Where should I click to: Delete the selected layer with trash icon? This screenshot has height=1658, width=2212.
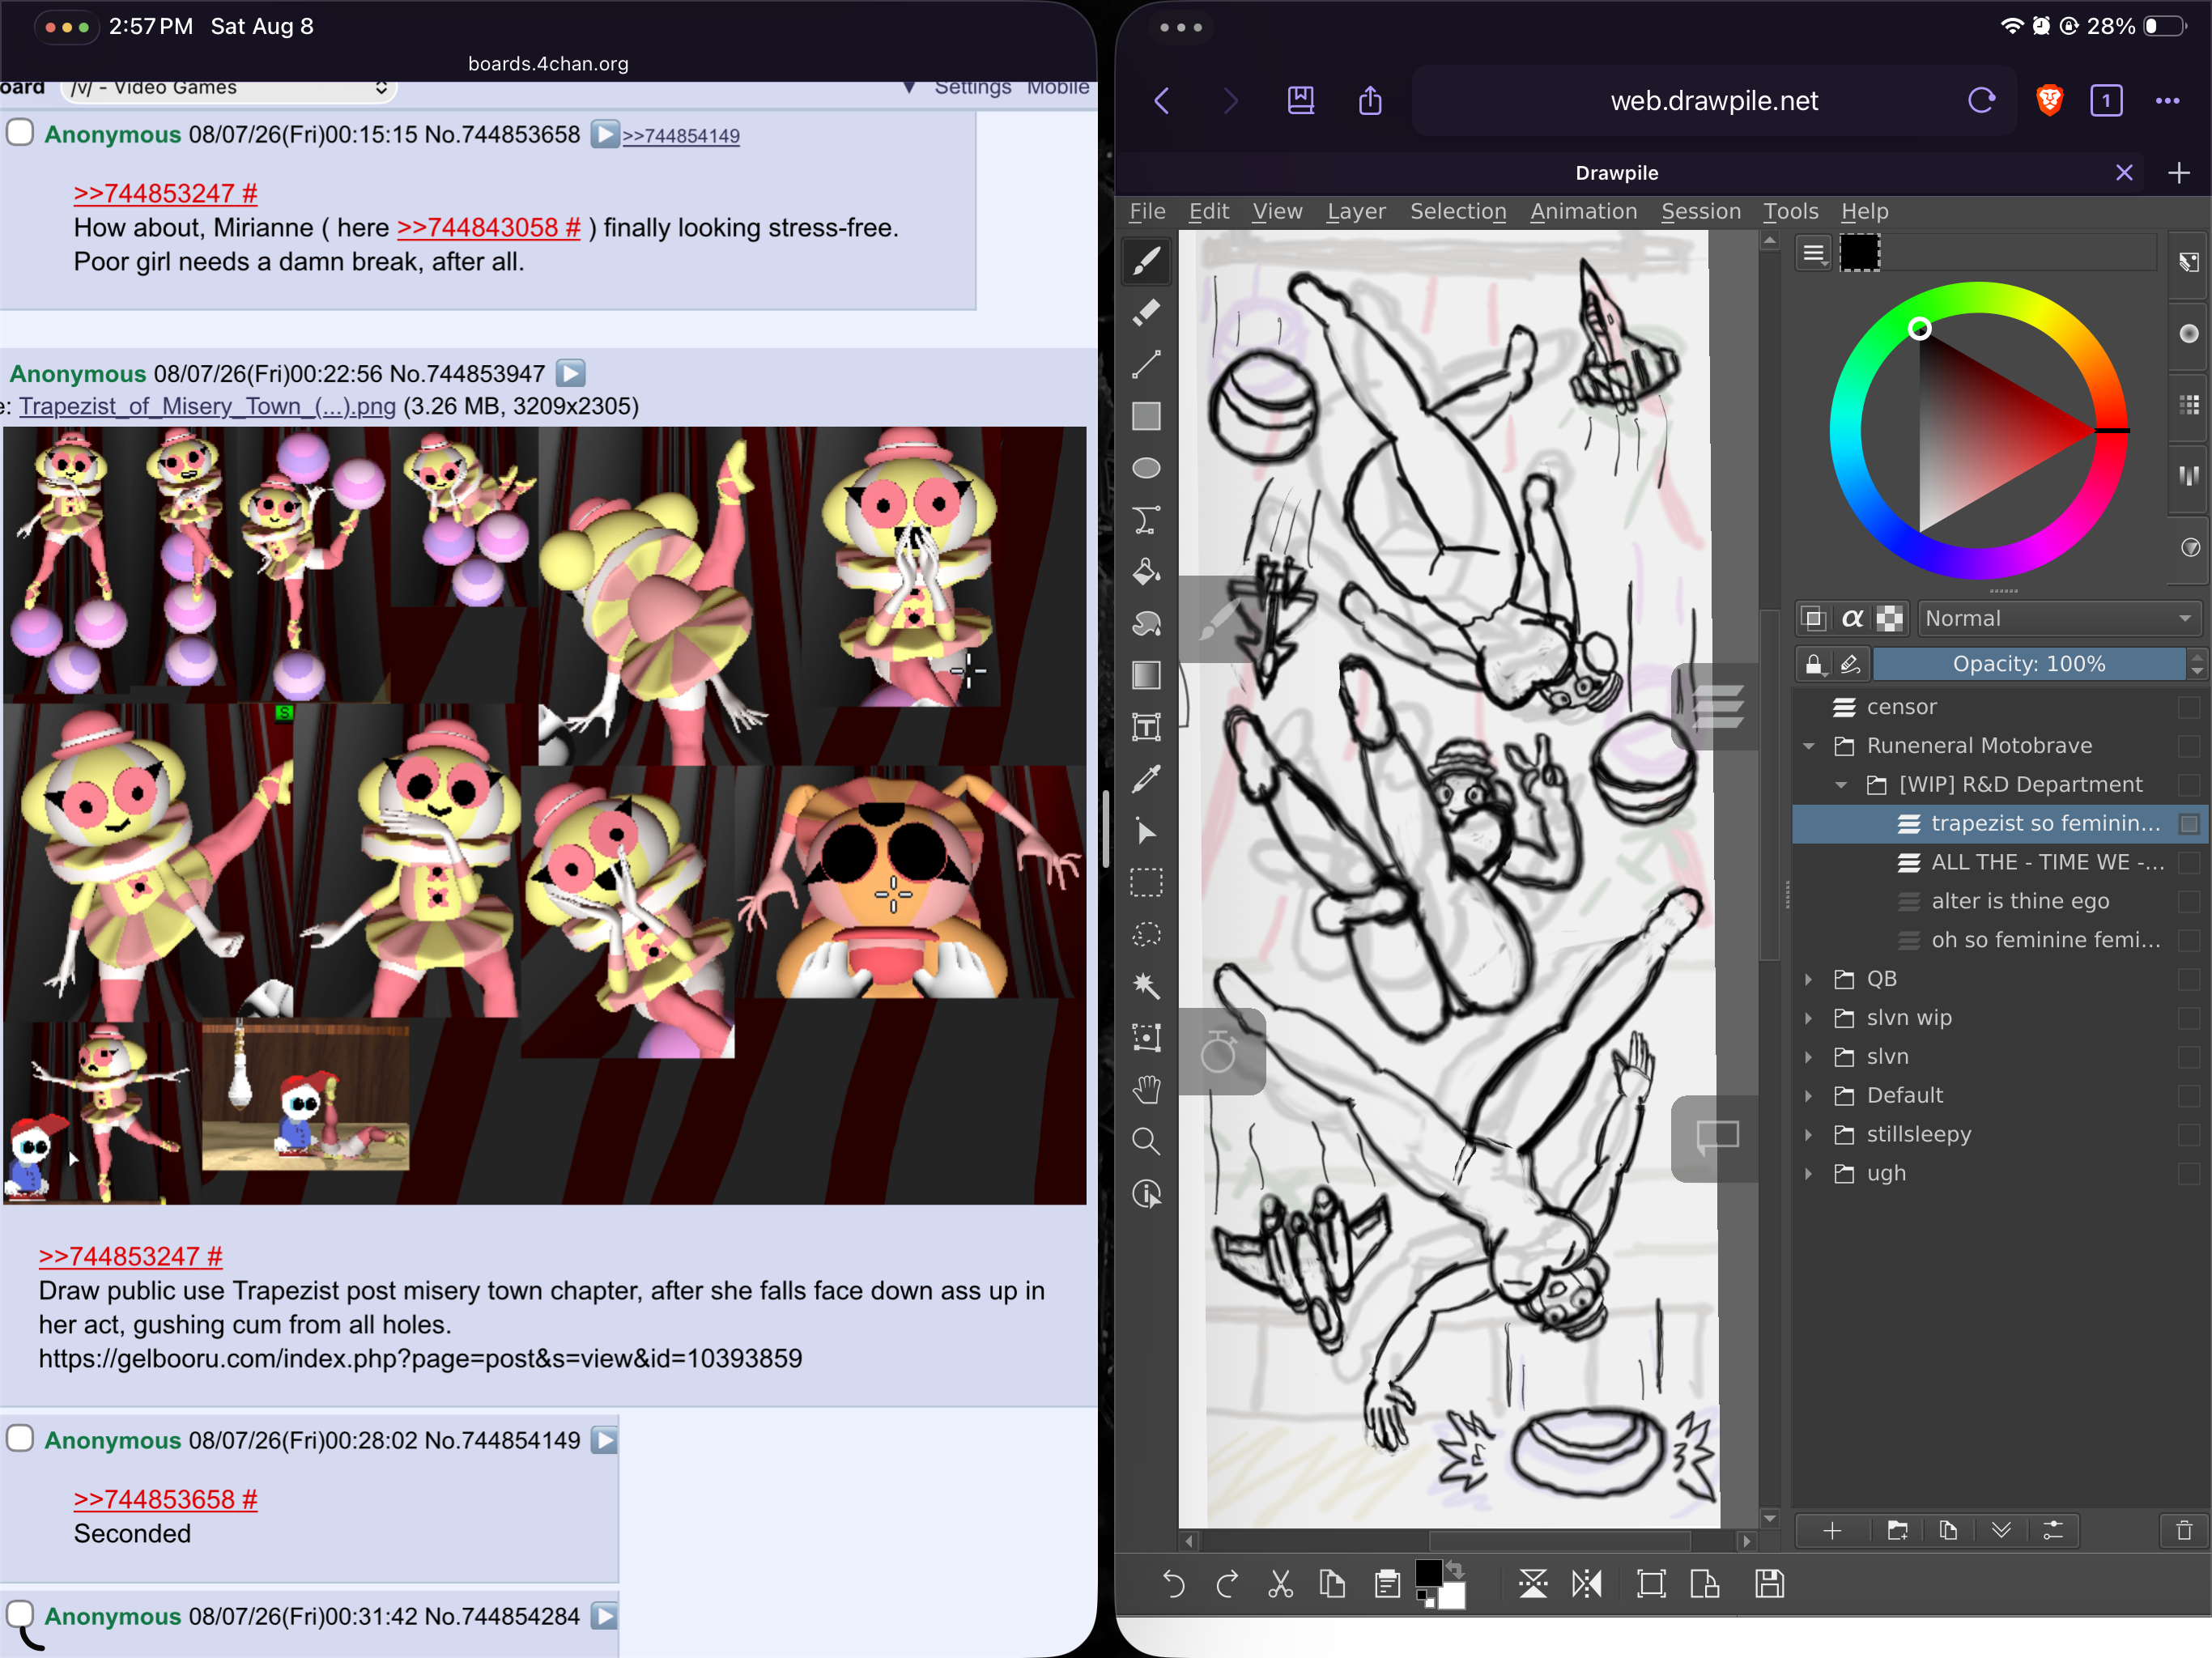pos(2184,1531)
